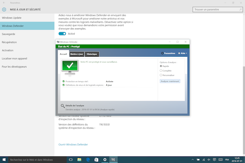
Task: Open the Store from the taskbar
Action: pyautogui.click(x=96, y=160)
